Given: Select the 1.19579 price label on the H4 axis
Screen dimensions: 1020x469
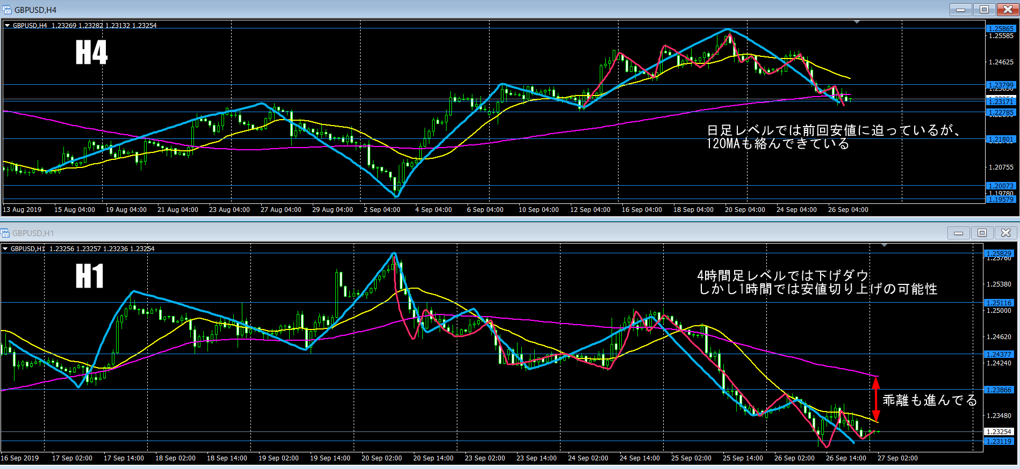Looking at the screenshot, I should pos(1001,199).
